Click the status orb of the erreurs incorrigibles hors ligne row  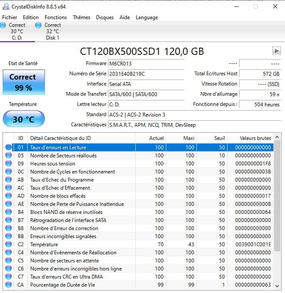tap(9, 268)
